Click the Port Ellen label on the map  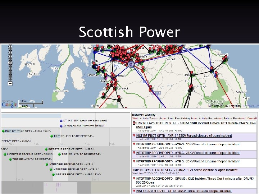pyautogui.click(x=34, y=74)
